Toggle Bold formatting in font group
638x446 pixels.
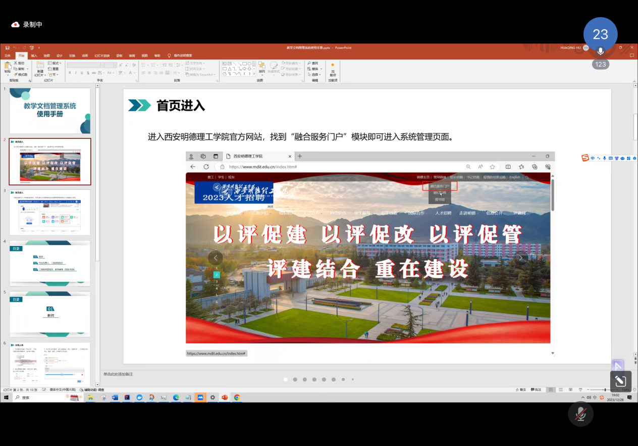70,73
